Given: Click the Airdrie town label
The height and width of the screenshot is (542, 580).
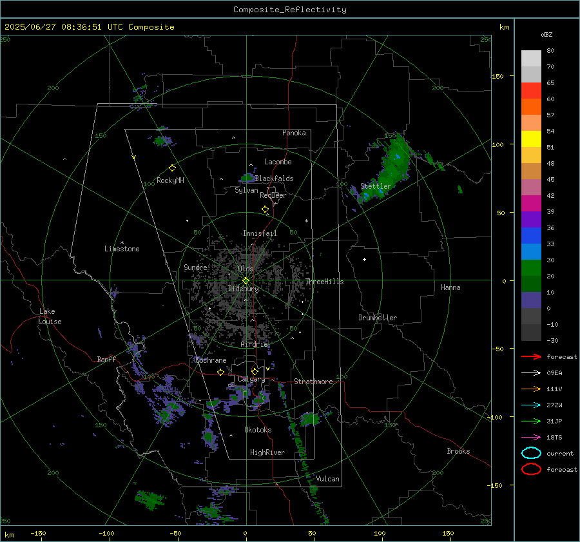Looking at the screenshot, I should [254, 344].
